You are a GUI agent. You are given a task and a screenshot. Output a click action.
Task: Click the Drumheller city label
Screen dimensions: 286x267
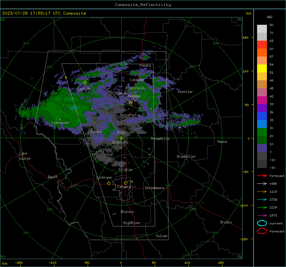(x=186, y=157)
